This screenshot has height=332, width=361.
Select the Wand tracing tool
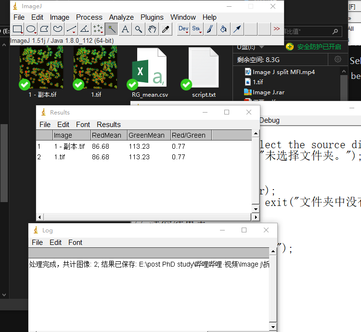[111, 29]
